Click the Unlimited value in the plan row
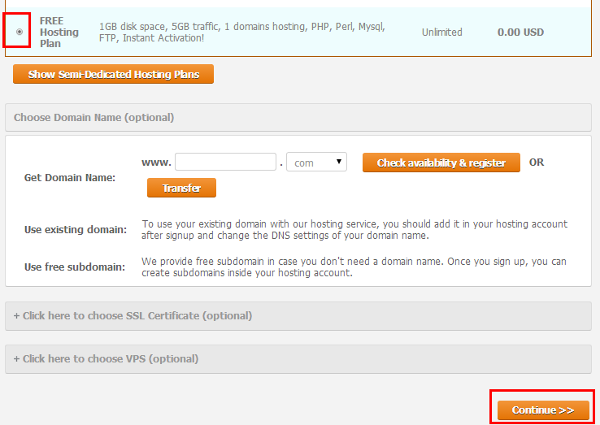This screenshot has height=425, width=600. (441, 33)
